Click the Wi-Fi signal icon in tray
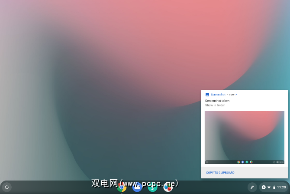The image size is (290, 194). [x=269, y=187]
